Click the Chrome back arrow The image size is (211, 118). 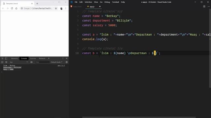(x=3, y=8)
